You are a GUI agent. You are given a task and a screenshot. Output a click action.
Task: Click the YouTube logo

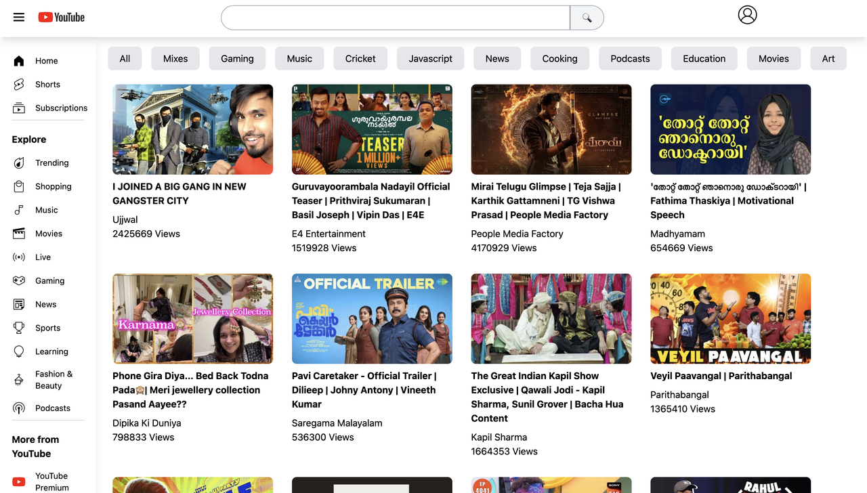point(62,18)
